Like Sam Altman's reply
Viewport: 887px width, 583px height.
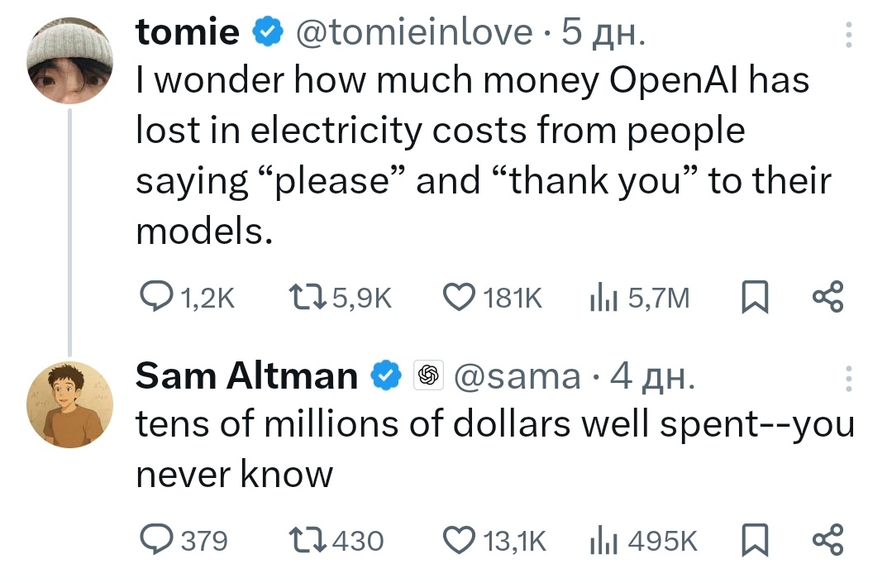pyautogui.click(x=460, y=541)
